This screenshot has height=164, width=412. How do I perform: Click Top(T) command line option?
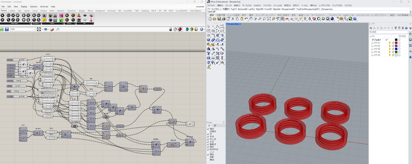(234, 9)
